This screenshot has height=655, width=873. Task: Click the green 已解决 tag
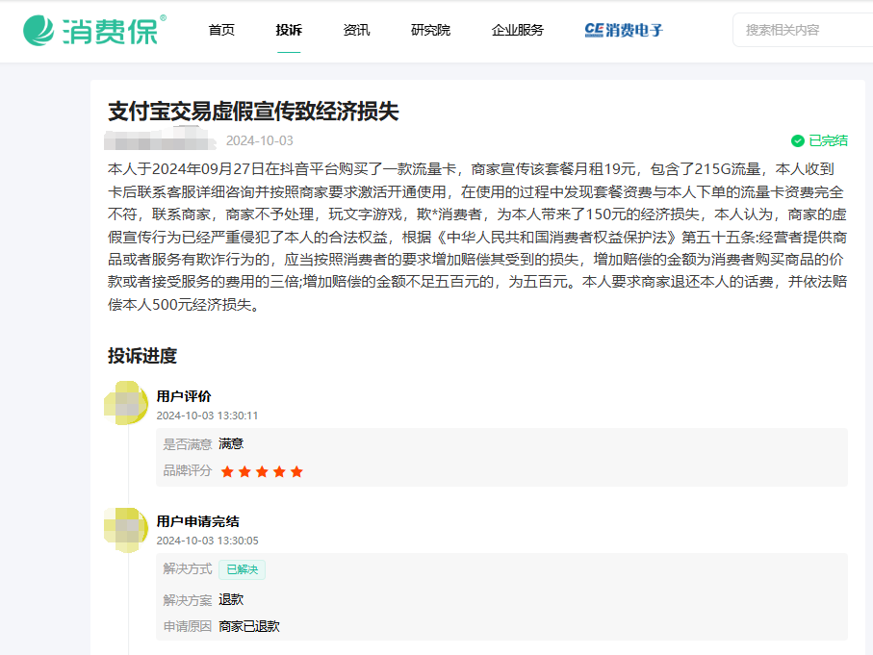pos(243,569)
